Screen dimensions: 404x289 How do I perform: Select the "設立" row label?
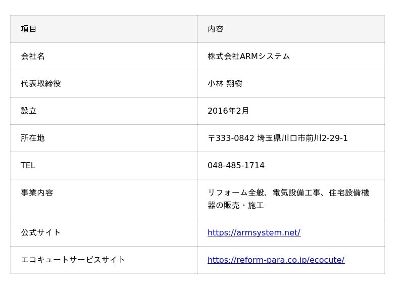coord(29,111)
